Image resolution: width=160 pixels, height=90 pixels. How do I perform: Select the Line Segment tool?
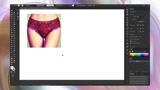pyautogui.click(x=12, y=20)
